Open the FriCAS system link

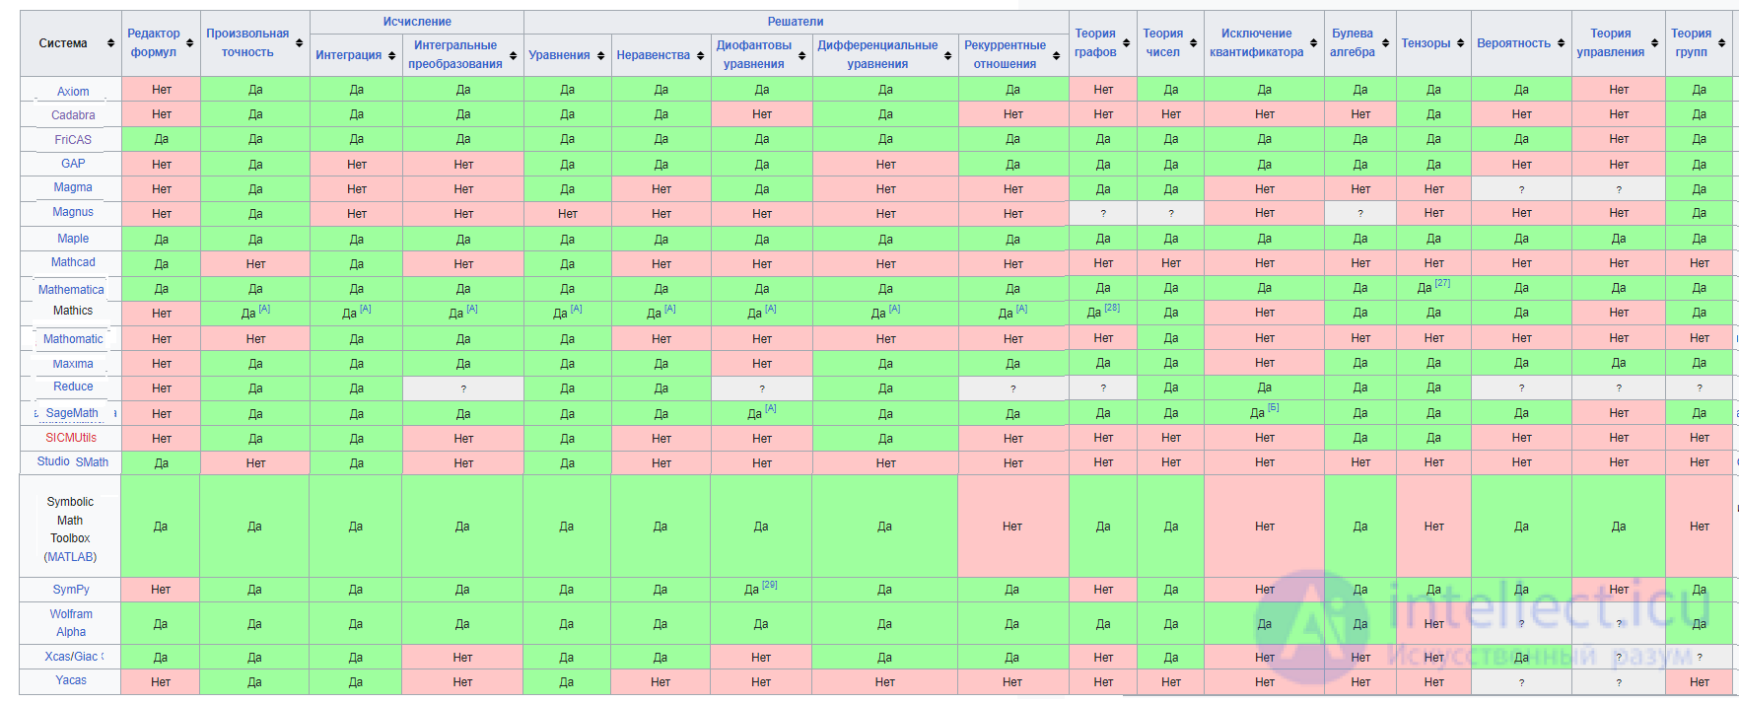pos(73,140)
